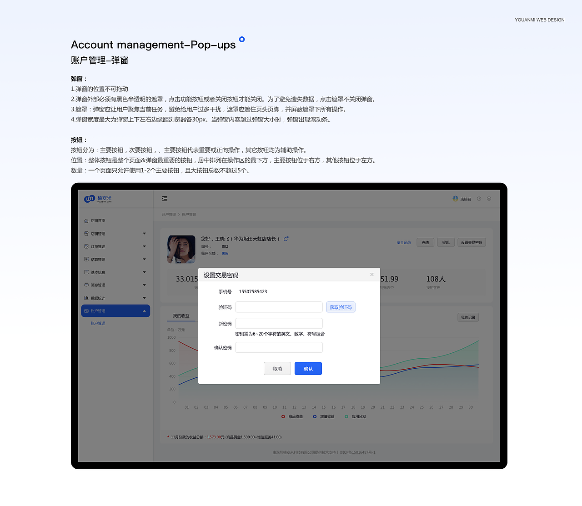Click the 设置交易密码 button on the page
Screen dimensions: 582x506
click(x=472, y=242)
